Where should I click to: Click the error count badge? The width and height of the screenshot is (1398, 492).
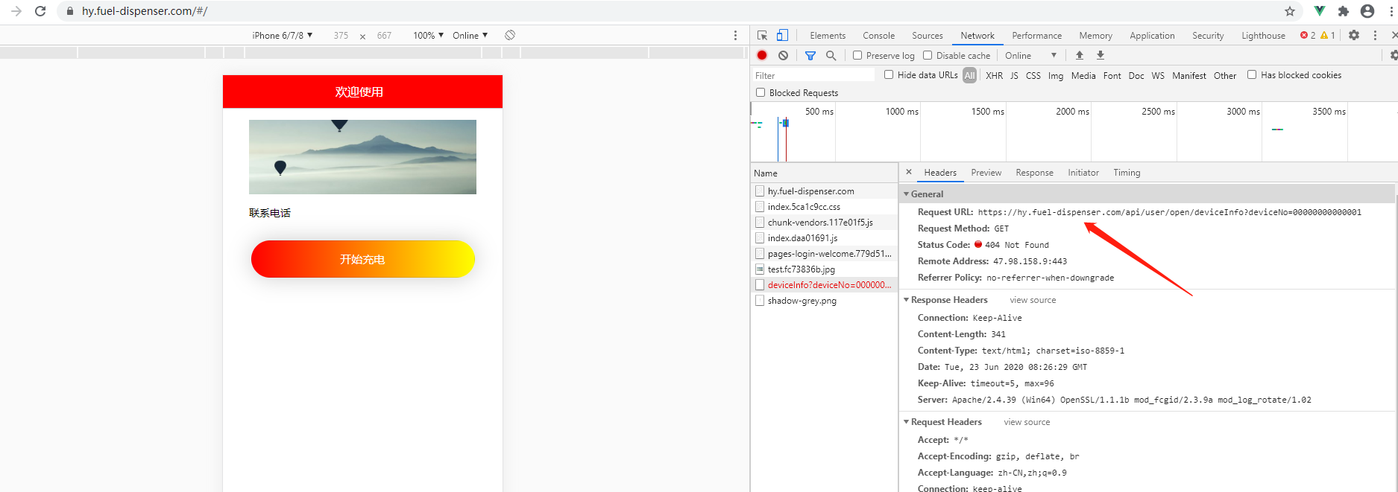1308,35
